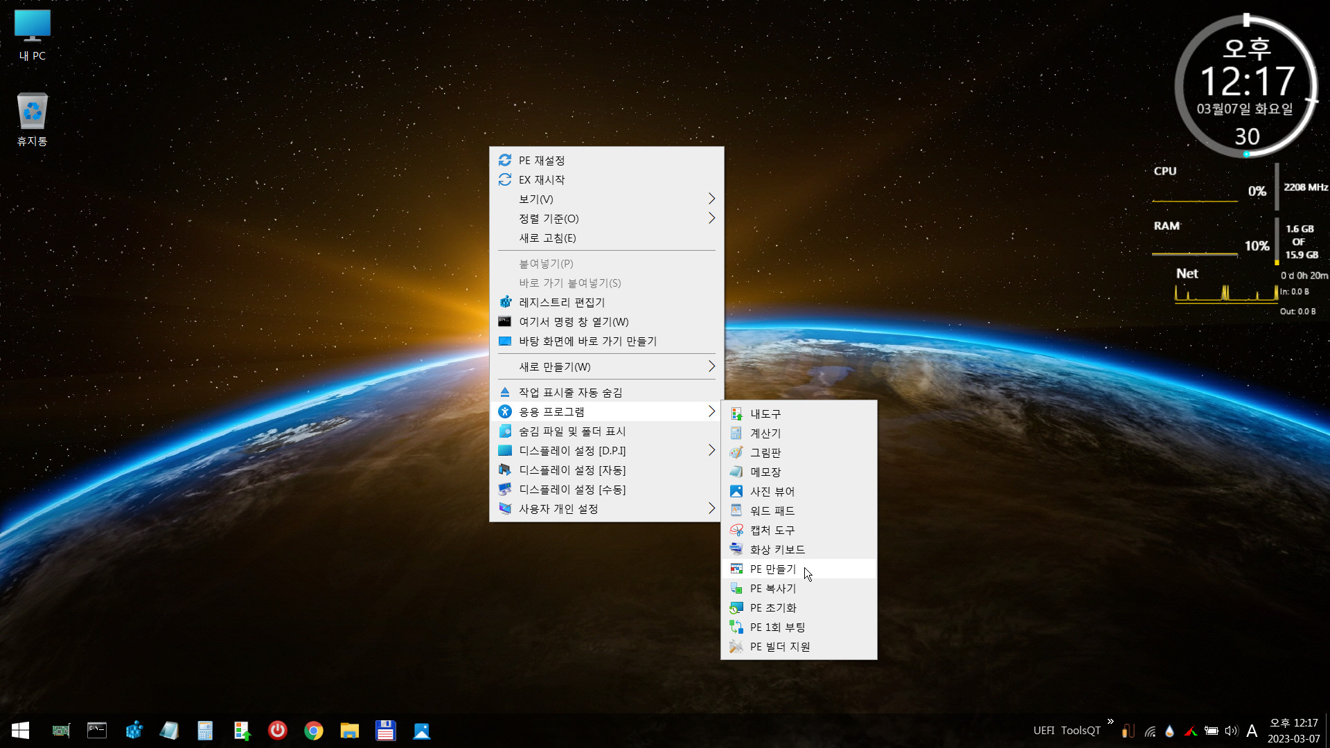Screen dimensions: 1330x748
Task: Select 여기서 명령 창 열기(W)
Action: 606,321
